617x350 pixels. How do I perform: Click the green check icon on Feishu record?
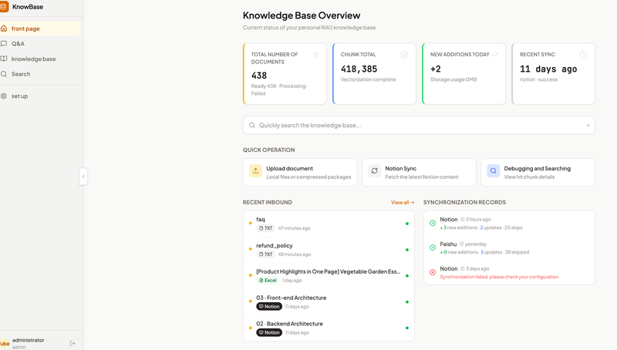click(x=433, y=247)
